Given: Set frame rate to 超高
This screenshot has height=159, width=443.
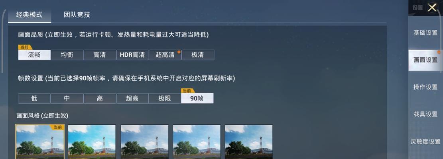Looking at the screenshot, I should click(x=132, y=99).
